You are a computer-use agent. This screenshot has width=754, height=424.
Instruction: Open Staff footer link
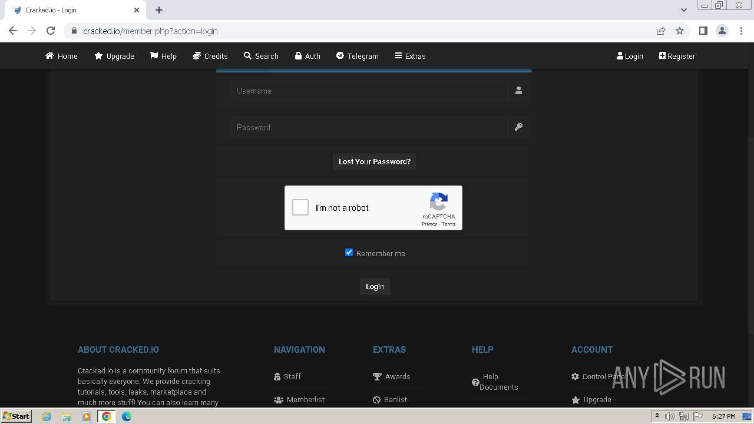(x=287, y=376)
